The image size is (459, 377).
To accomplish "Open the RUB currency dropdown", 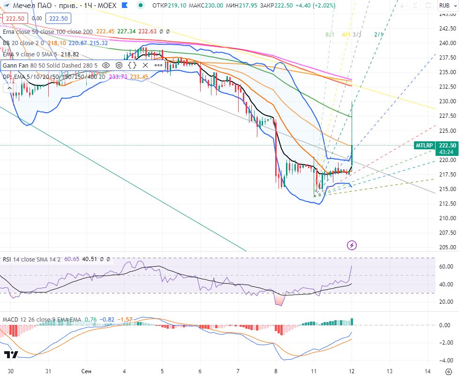I will 447,6.
